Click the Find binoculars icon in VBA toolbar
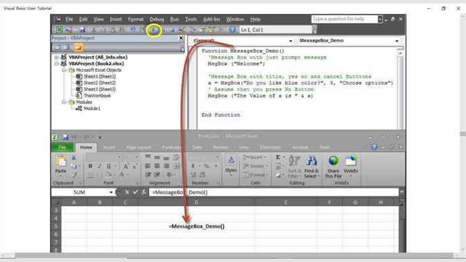The height and width of the screenshot is (262, 466). pyautogui.click(x=121, y=30)
